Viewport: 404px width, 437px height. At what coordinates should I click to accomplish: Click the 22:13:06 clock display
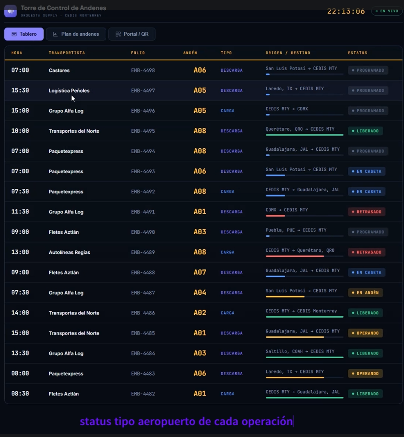pyautogui.click(x=346, y=11)
